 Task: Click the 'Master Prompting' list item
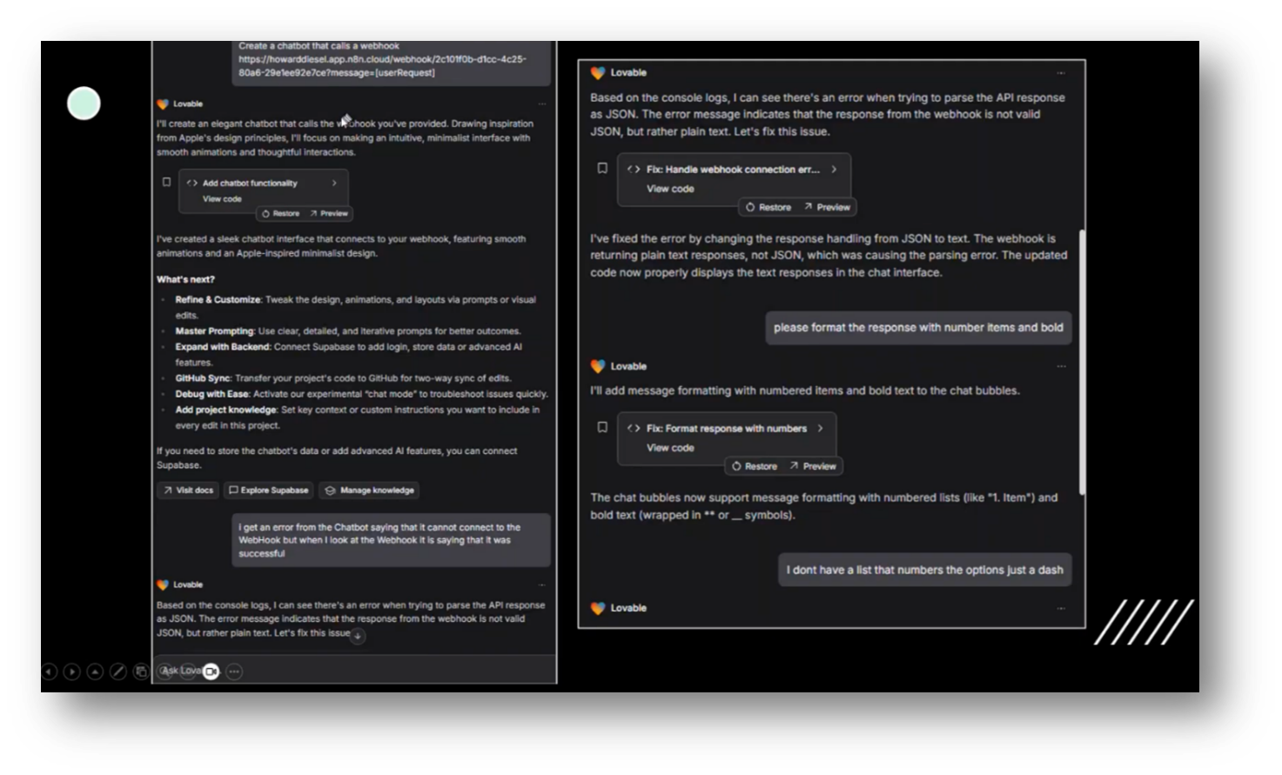[348, 331]
